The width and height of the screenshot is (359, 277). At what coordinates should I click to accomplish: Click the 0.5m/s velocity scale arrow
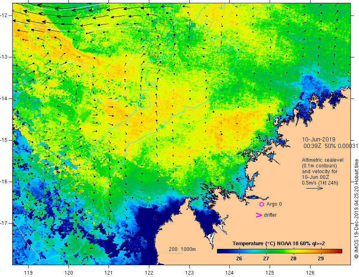315,188
